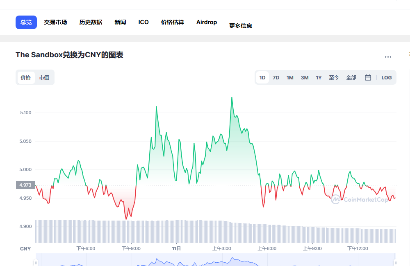Image resolution: width=410 pixels, height=266 pixels.
Task: Switch to the 新闻 tab
Action: pos(120,22)
